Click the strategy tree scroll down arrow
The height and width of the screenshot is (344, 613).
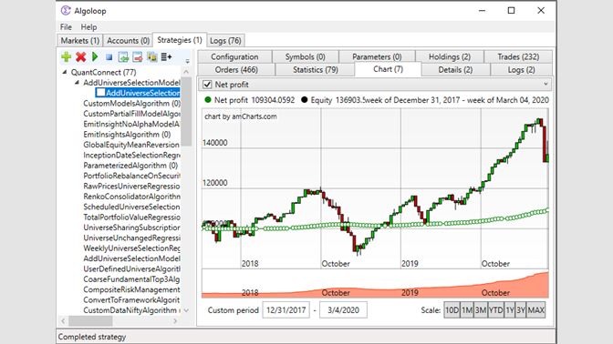pos(186,310)
